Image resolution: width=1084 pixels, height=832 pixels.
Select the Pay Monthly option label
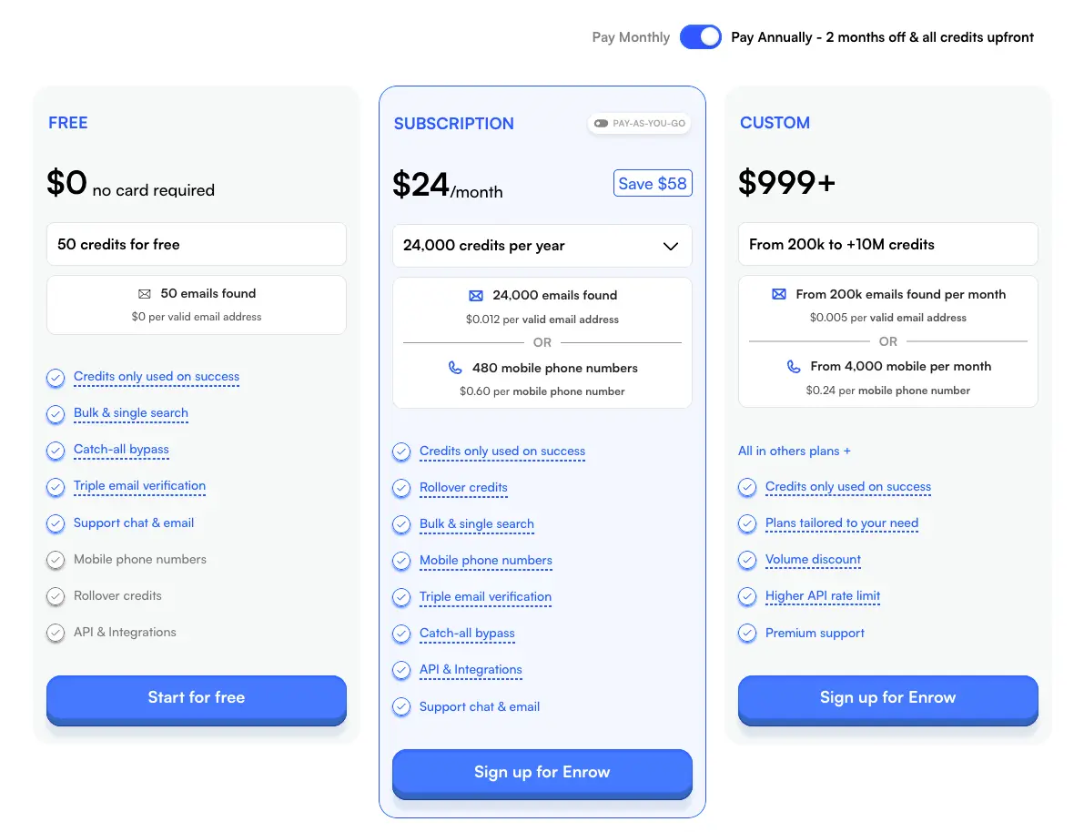pyautogui.click(x=631, y=37)
